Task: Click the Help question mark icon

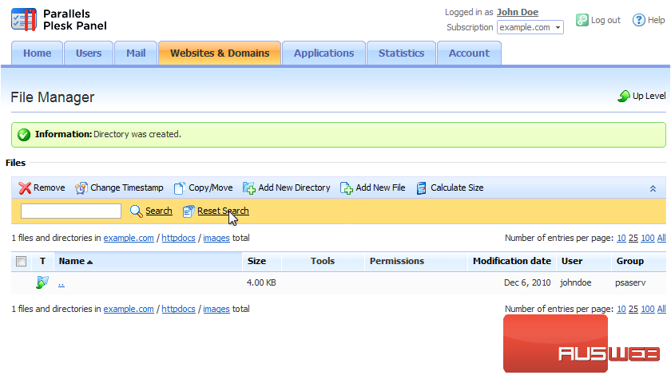Action: [638, 20]
